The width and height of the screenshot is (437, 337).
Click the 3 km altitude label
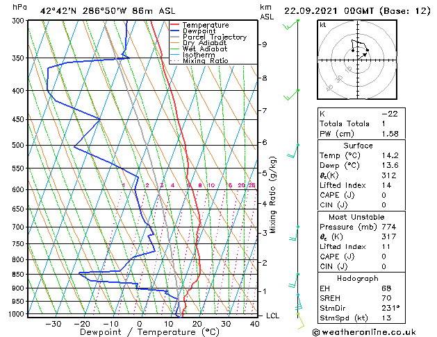pyautogui.click(x=264, y=233)
